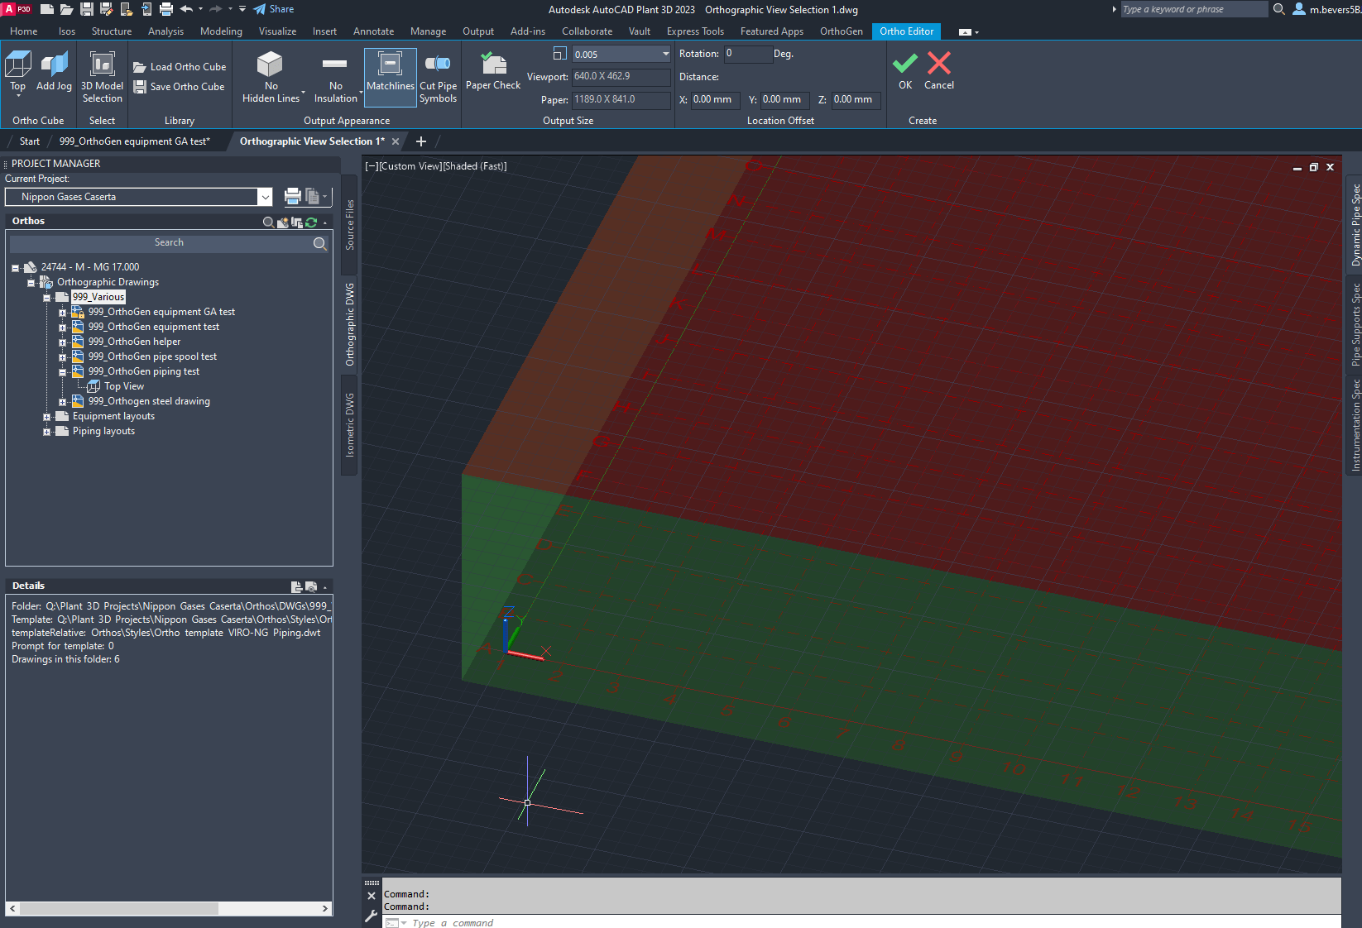The height and width of the screenshot is (928, 1362).
Task: Confirm the ortho view with OK
Action: click(905, 71)
